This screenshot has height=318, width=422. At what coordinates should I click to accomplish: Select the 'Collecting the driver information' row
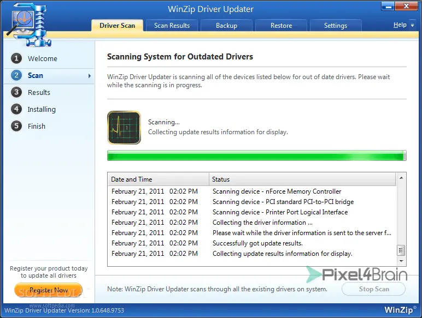[x=252, y=223]
